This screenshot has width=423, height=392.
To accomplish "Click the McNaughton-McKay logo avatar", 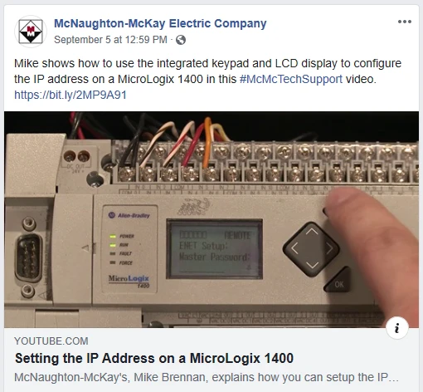I will click(31, 32).
